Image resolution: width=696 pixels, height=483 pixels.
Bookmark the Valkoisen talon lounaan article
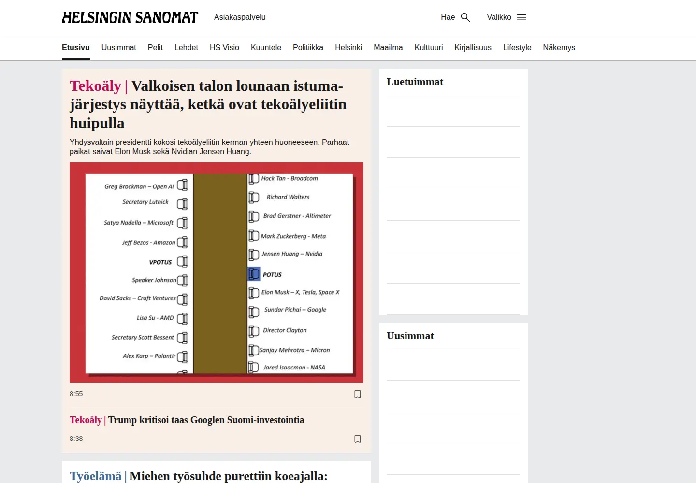point(358,394)
